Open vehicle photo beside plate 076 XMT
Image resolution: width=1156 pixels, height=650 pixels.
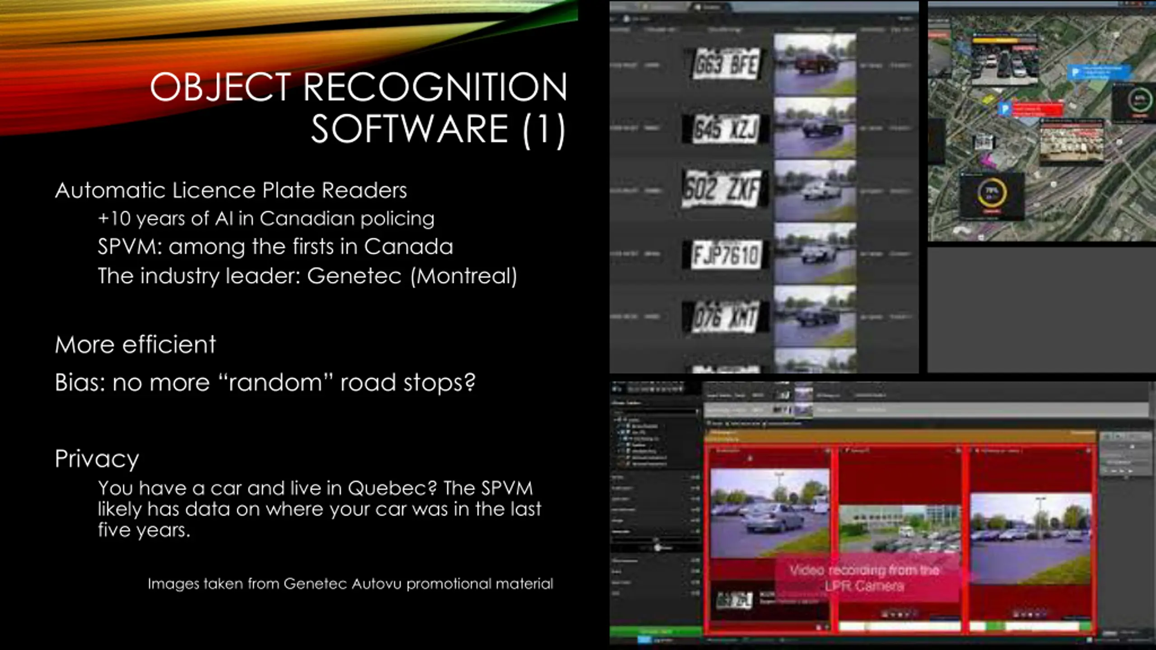click(x=815, y=317)
